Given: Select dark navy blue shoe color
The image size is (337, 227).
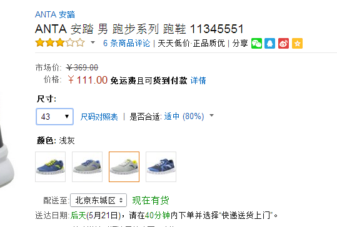Looking at the screenshot, I should [x=161, y=167].
